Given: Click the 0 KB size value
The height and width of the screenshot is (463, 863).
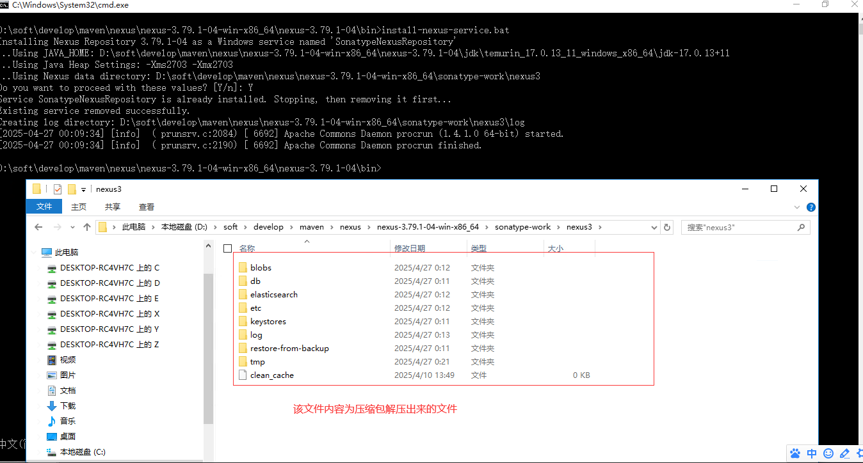Looking at the screenshot, I should click(x=581, y=375).
